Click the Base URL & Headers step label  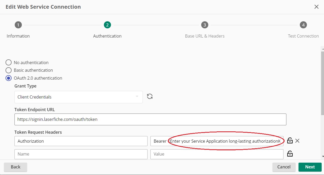(x=205, y=36)
